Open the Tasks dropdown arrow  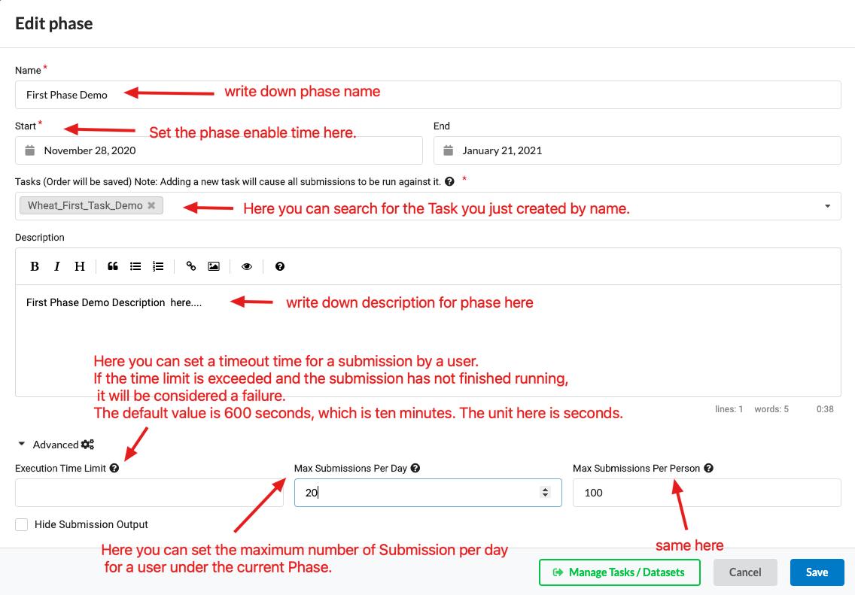click(x=827, y=206)
